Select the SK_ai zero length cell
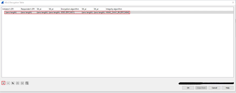 87,12
